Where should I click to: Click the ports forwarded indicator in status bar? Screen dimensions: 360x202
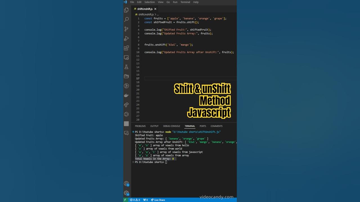pos(145,200)
